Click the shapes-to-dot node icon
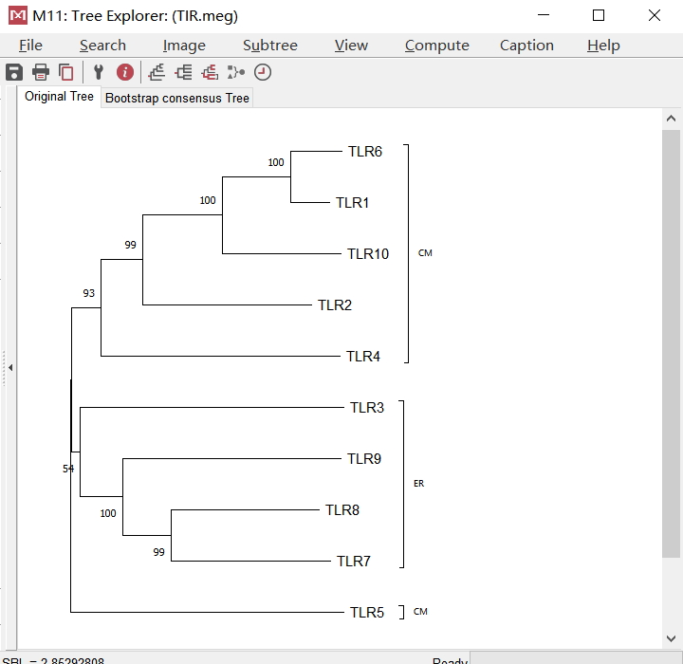Screen dimensions: 683x664 (x=236, y=72)
